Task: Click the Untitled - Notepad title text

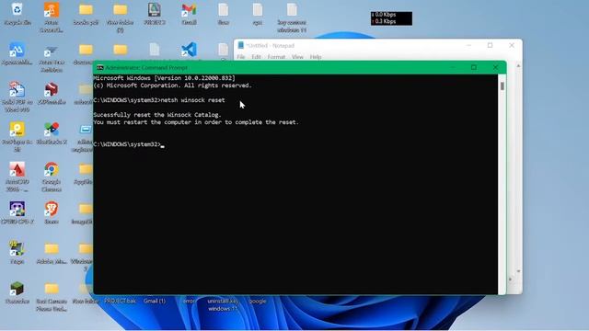Action: [271, 45]
